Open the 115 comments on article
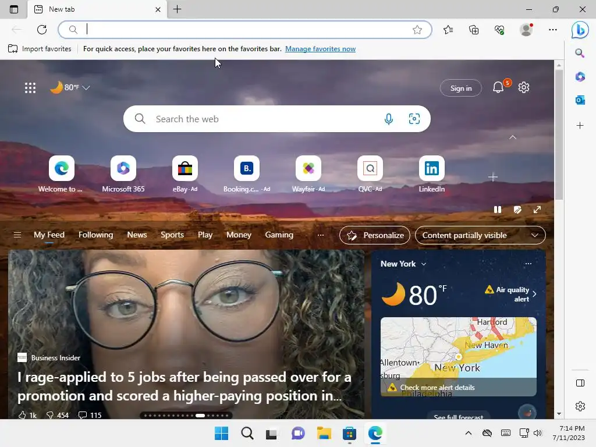 point(90,415)
